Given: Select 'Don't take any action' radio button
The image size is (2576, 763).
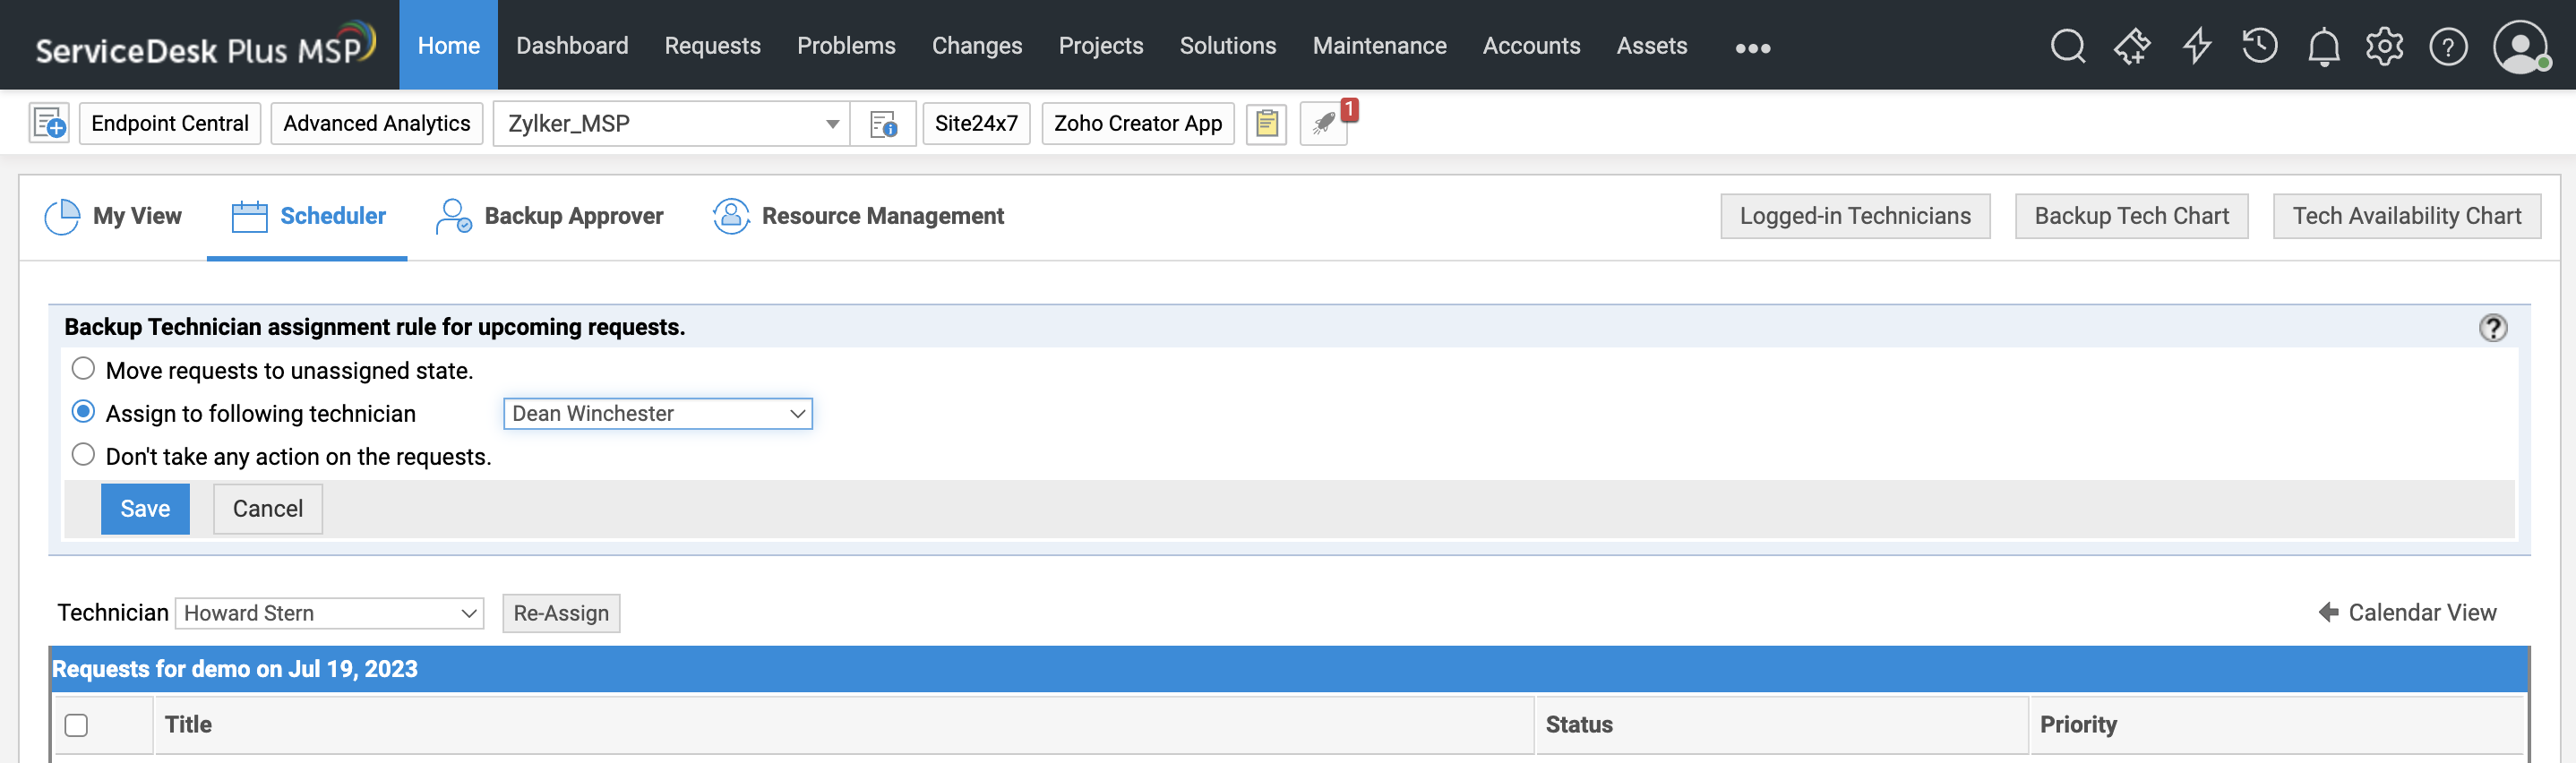Looking at the screenshot, I should (x=84, y=455).
